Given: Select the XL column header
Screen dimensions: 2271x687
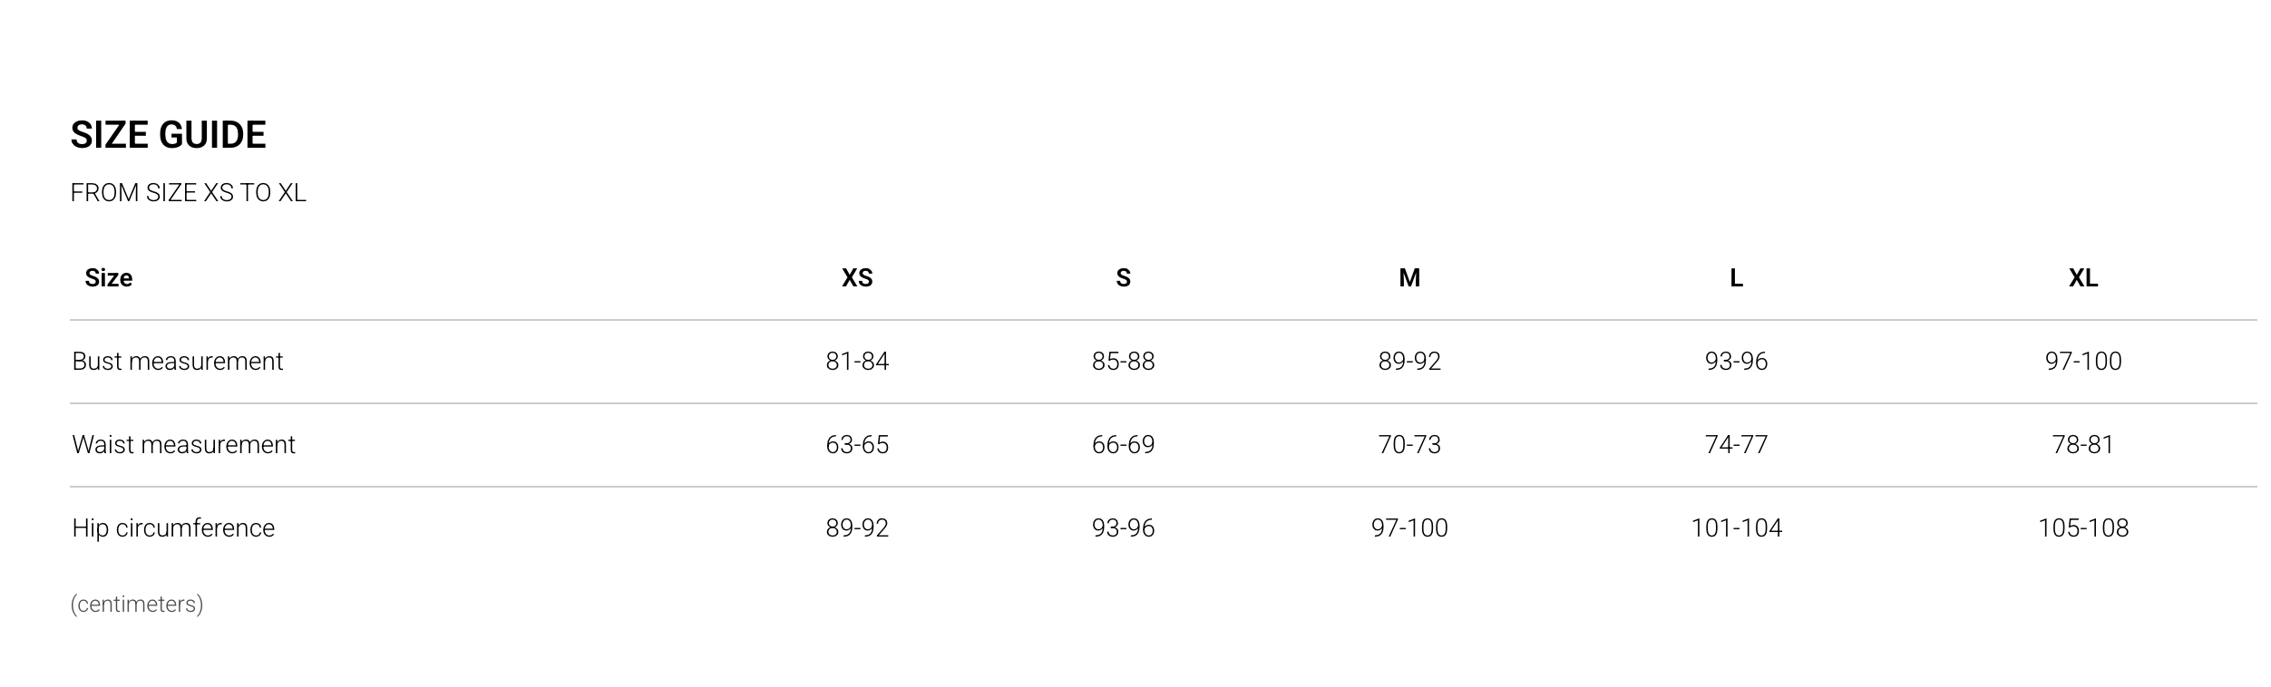Looking at the screenshot, I should tap(2083, 277).
